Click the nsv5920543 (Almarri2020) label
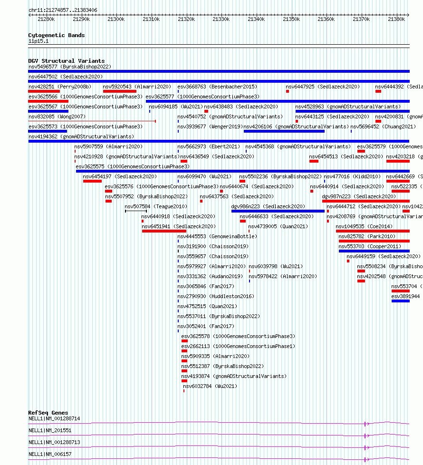Screen dimensions: 423x465 point(137,87)
